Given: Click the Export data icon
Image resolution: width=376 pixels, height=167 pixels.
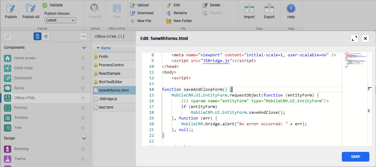Looking at the screenshot, I should tap(269, 9).
